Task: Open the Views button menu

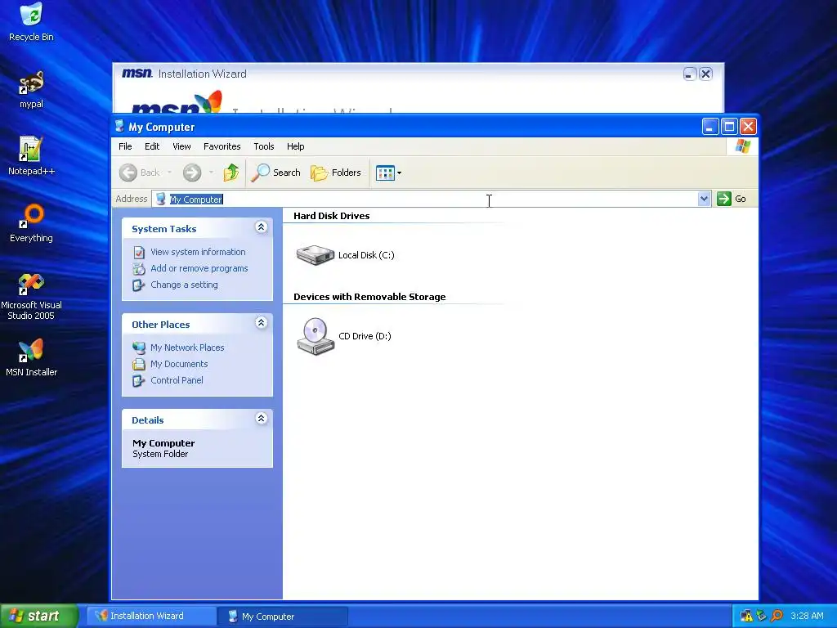Action: (x=388, y=173)
